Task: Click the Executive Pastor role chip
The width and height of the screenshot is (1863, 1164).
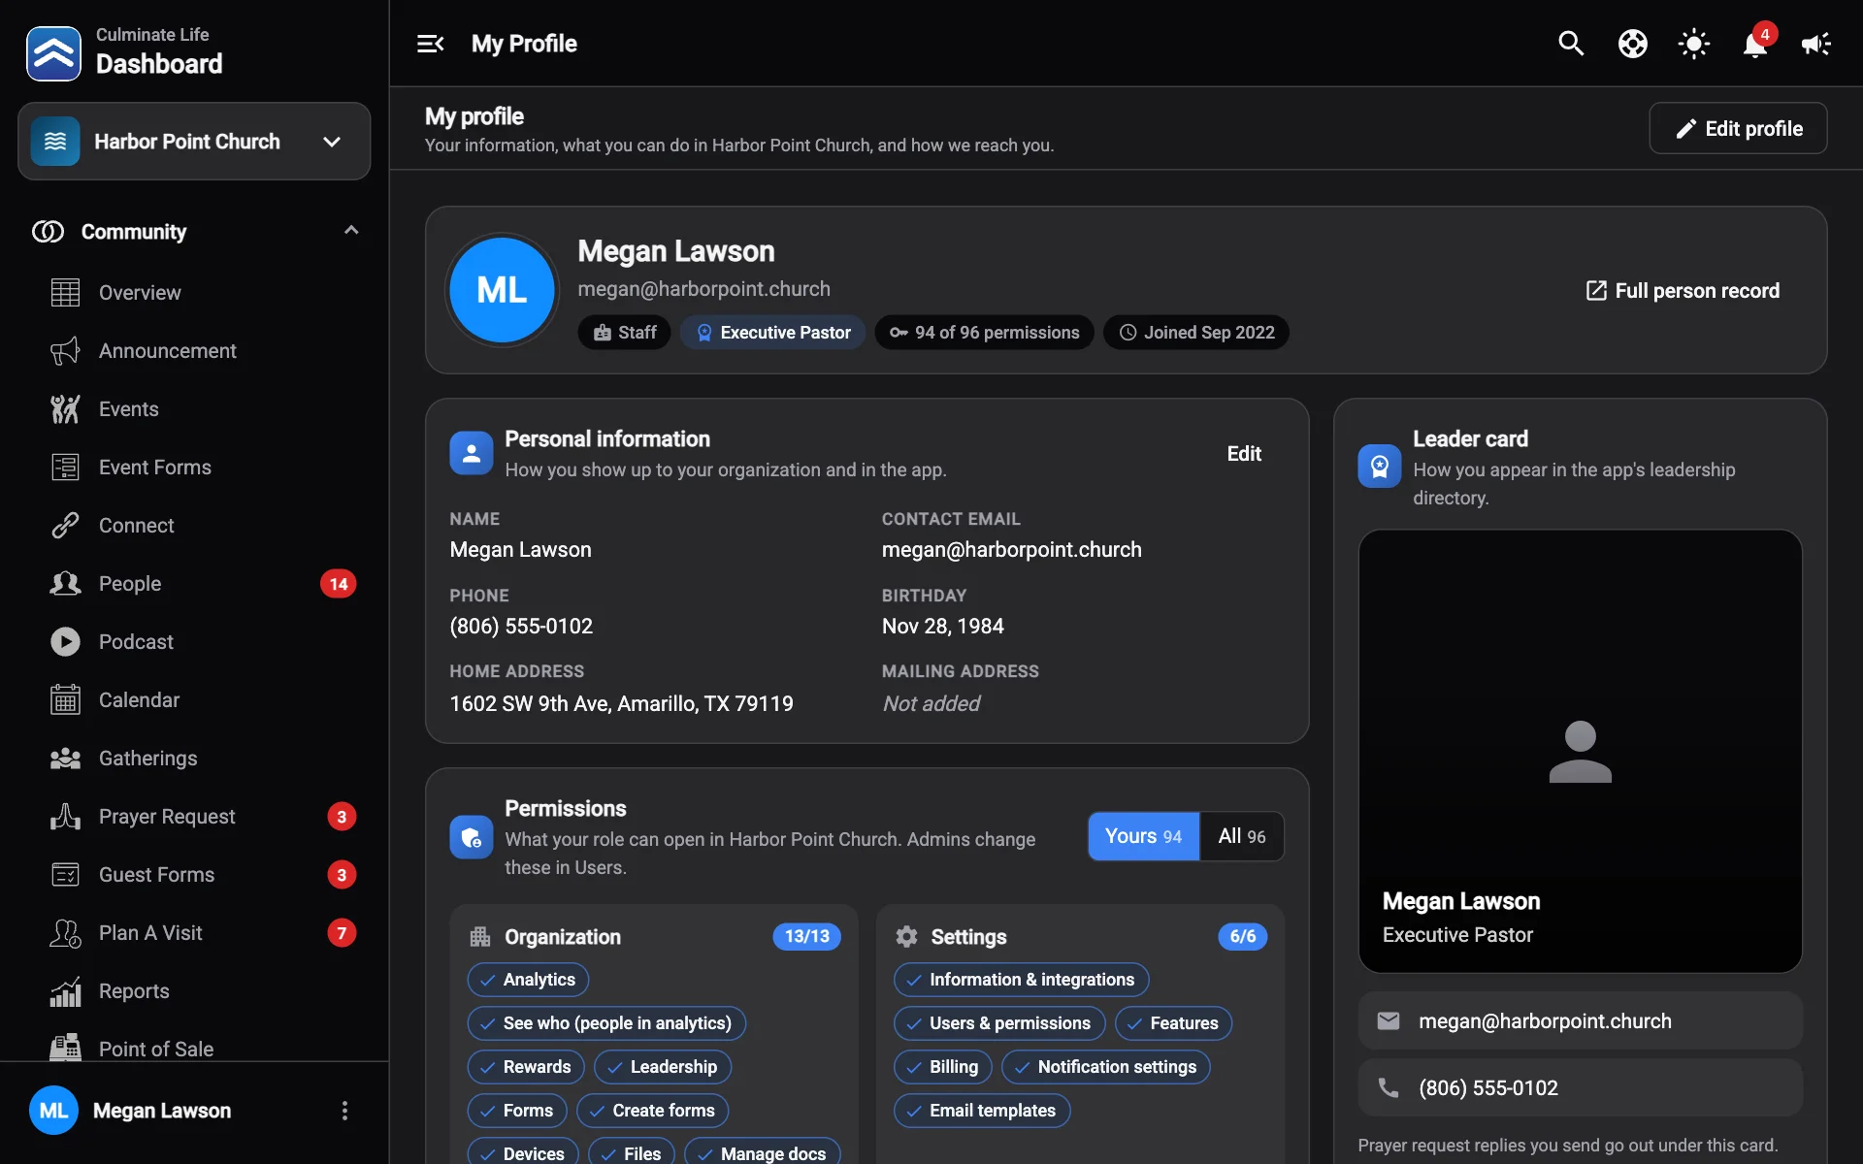Action: [772, 333]
